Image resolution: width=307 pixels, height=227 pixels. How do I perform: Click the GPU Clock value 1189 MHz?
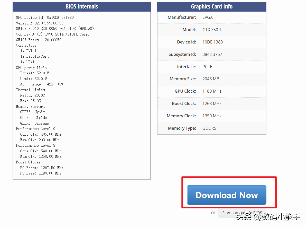[x=212, y=91]
